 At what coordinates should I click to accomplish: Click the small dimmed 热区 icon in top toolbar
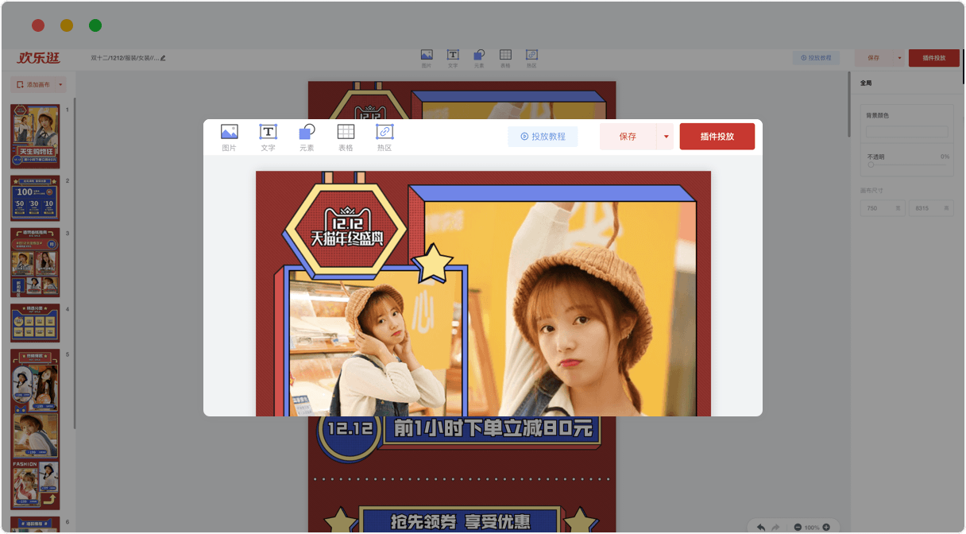[531, 58]
